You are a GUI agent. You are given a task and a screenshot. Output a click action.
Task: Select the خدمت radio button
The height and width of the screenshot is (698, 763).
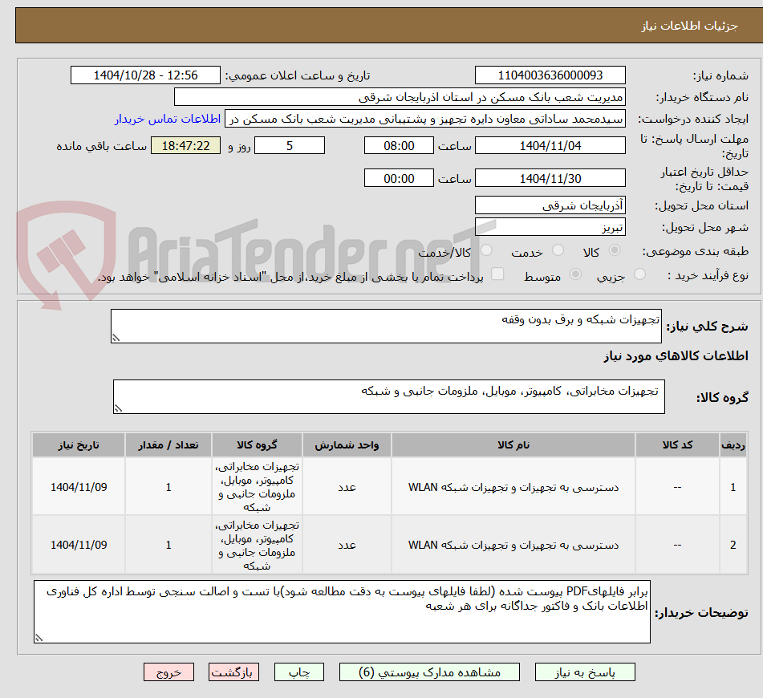(x=558, y=250)
